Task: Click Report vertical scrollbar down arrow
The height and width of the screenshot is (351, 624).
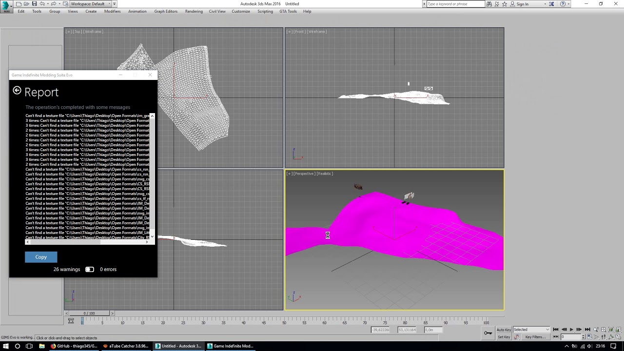Action: [x=152, y=236]
